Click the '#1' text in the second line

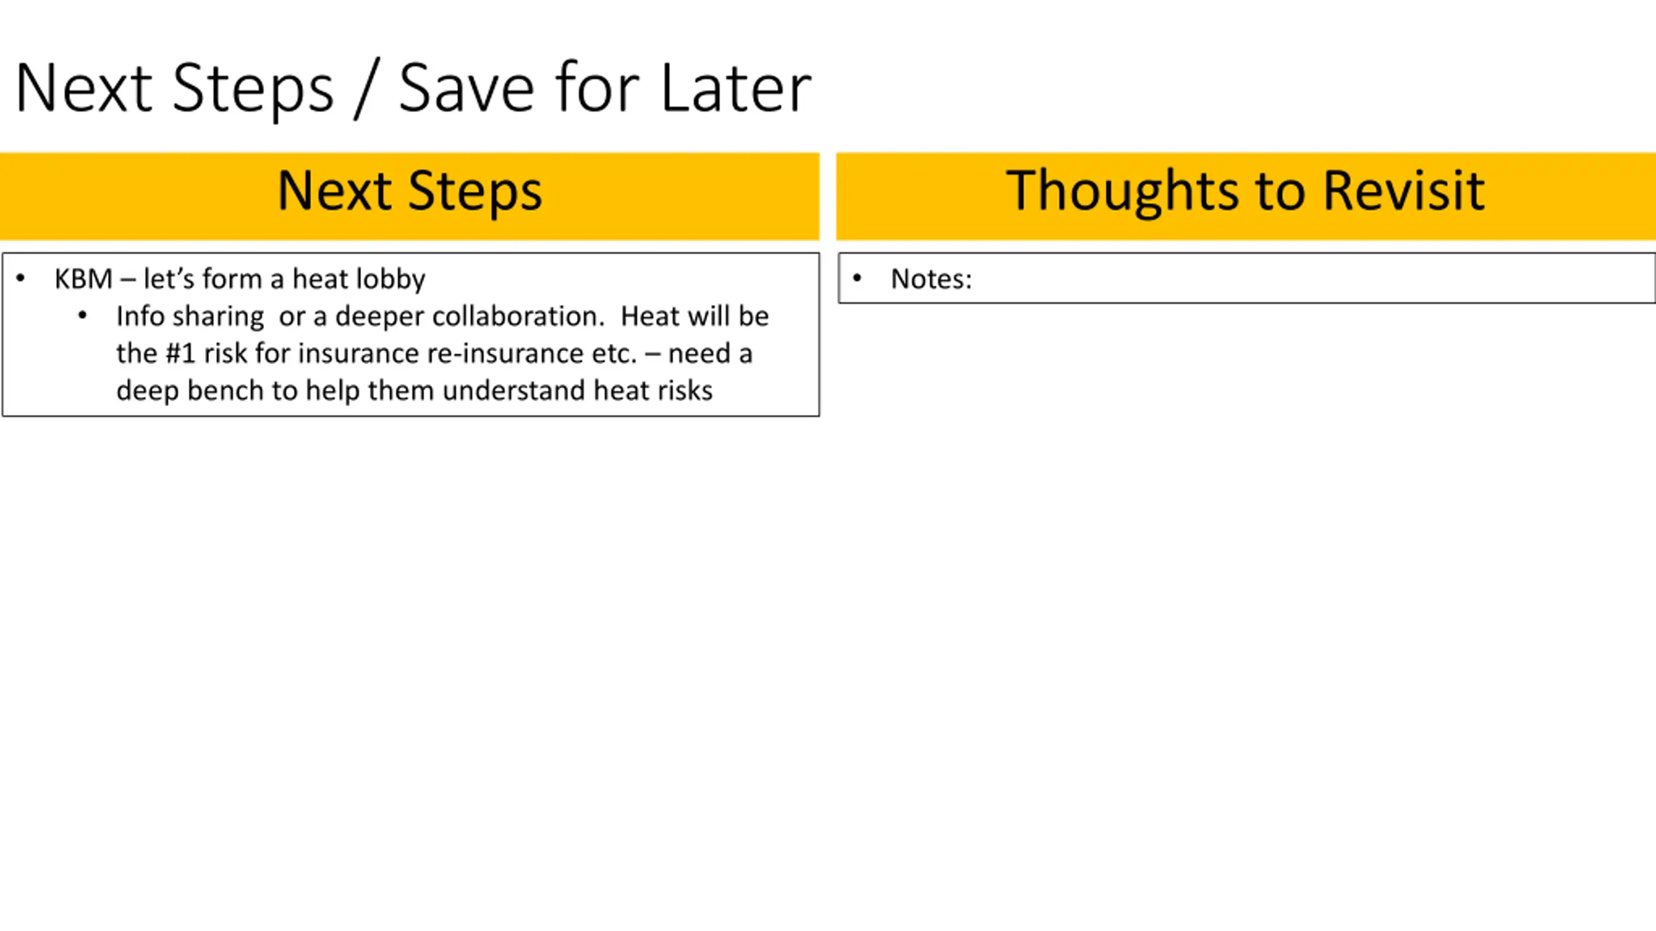pos(180,354)
